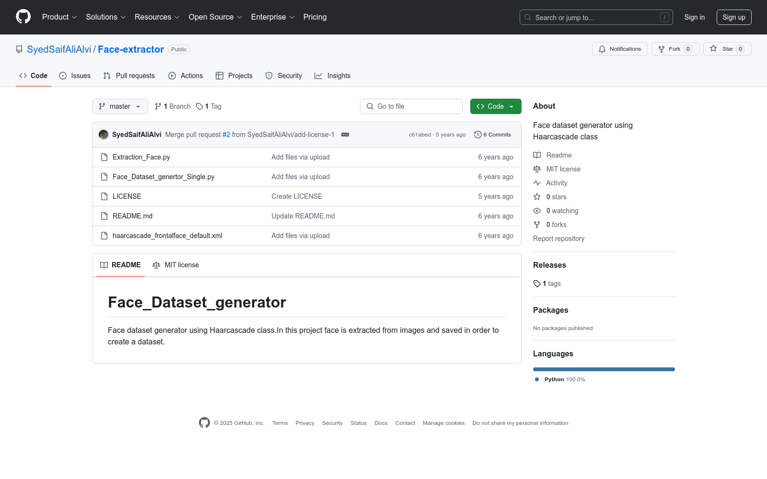Viewport: 767px width, 479px height.
Task: Click the Create LICENSE commit message
Action: [x=297, y=196]
